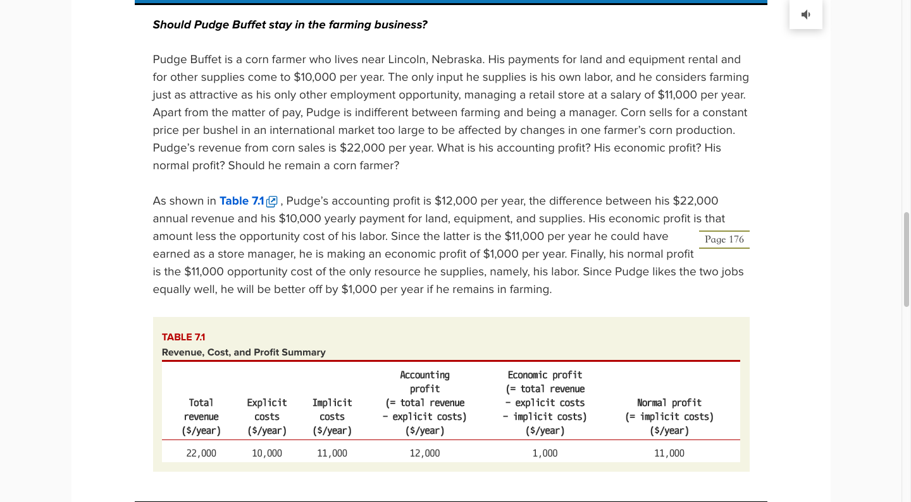Click the paragraph starting 'As shown in'
This screenshot has height=502, width=911.
click(x=450, y=245)
